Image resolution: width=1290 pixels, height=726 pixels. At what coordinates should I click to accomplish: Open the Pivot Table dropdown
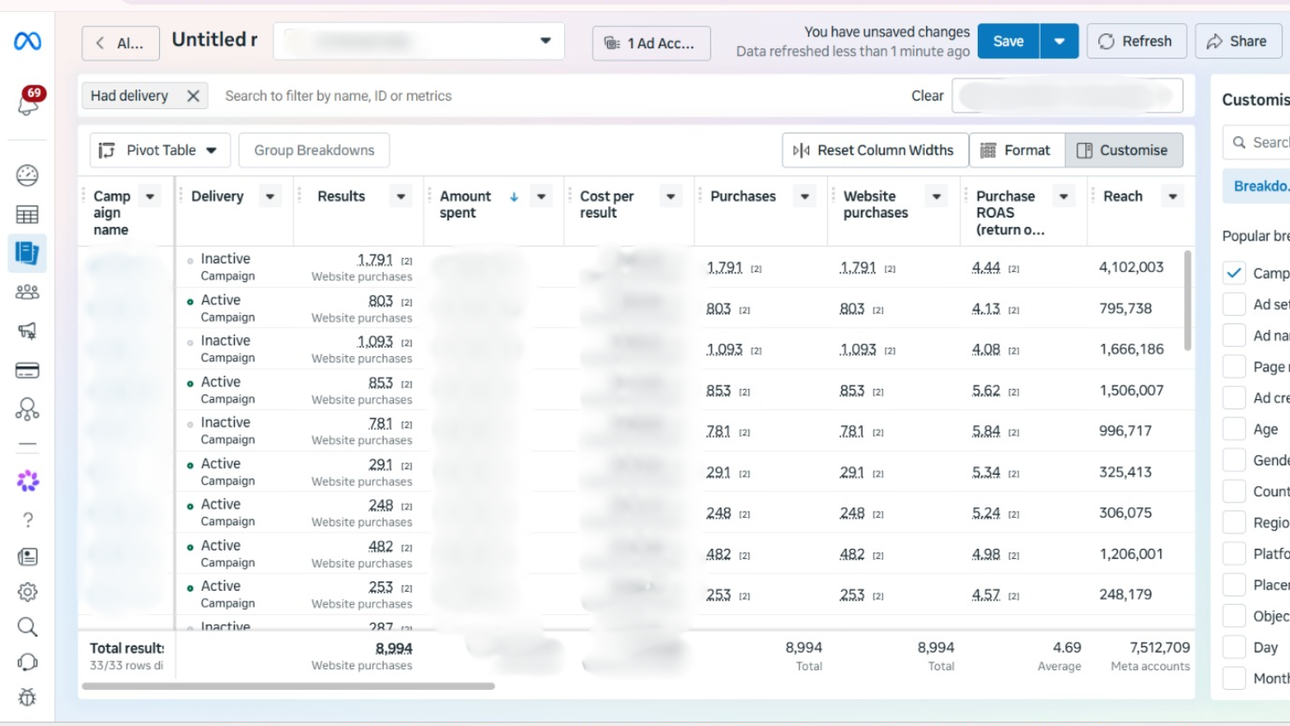[160, 151]
